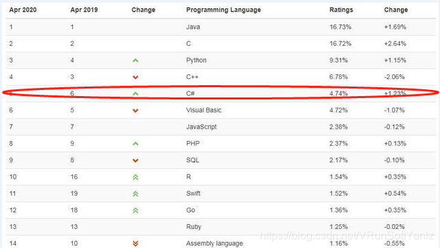Click the green up arrow in C# row

coord(136,93)
